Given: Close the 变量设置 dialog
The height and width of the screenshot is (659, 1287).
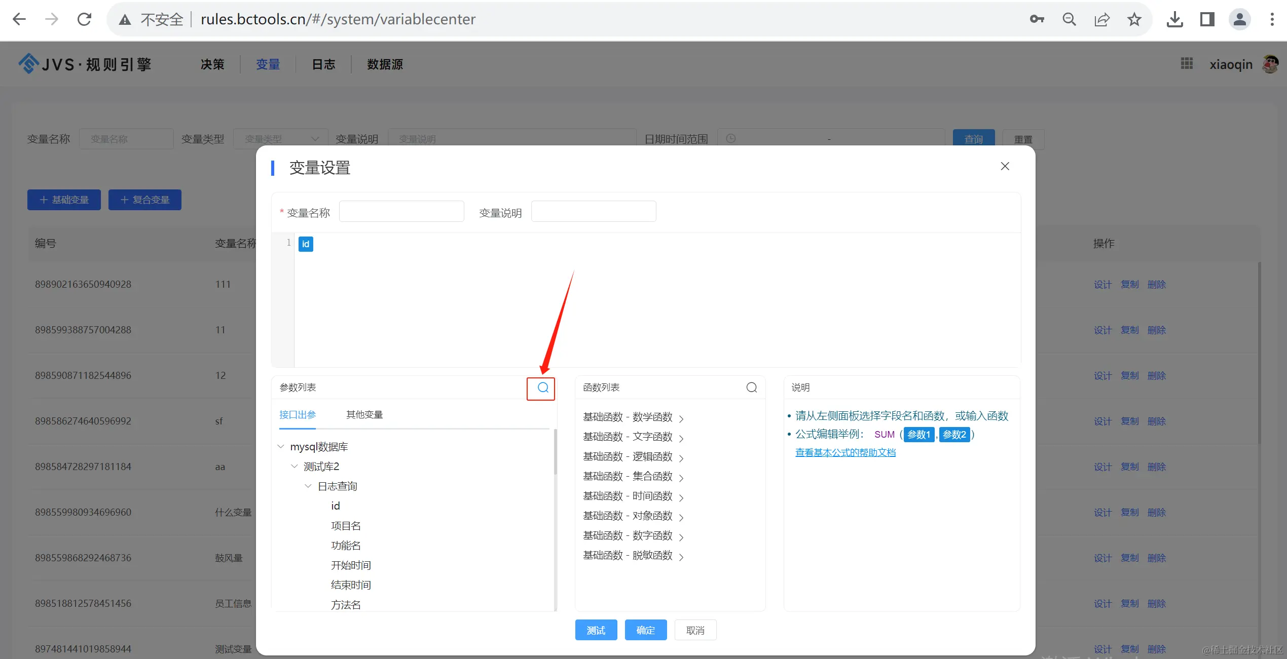Looking at the screenshot, I should pyautogui.click(x=1005, y=166).
